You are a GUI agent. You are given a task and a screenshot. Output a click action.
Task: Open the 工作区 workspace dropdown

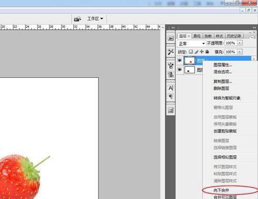(x=95, y=19)
